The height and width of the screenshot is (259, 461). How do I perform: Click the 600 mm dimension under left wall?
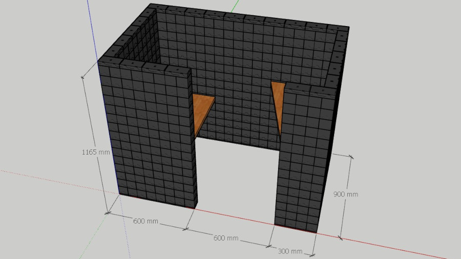point(145,221)
